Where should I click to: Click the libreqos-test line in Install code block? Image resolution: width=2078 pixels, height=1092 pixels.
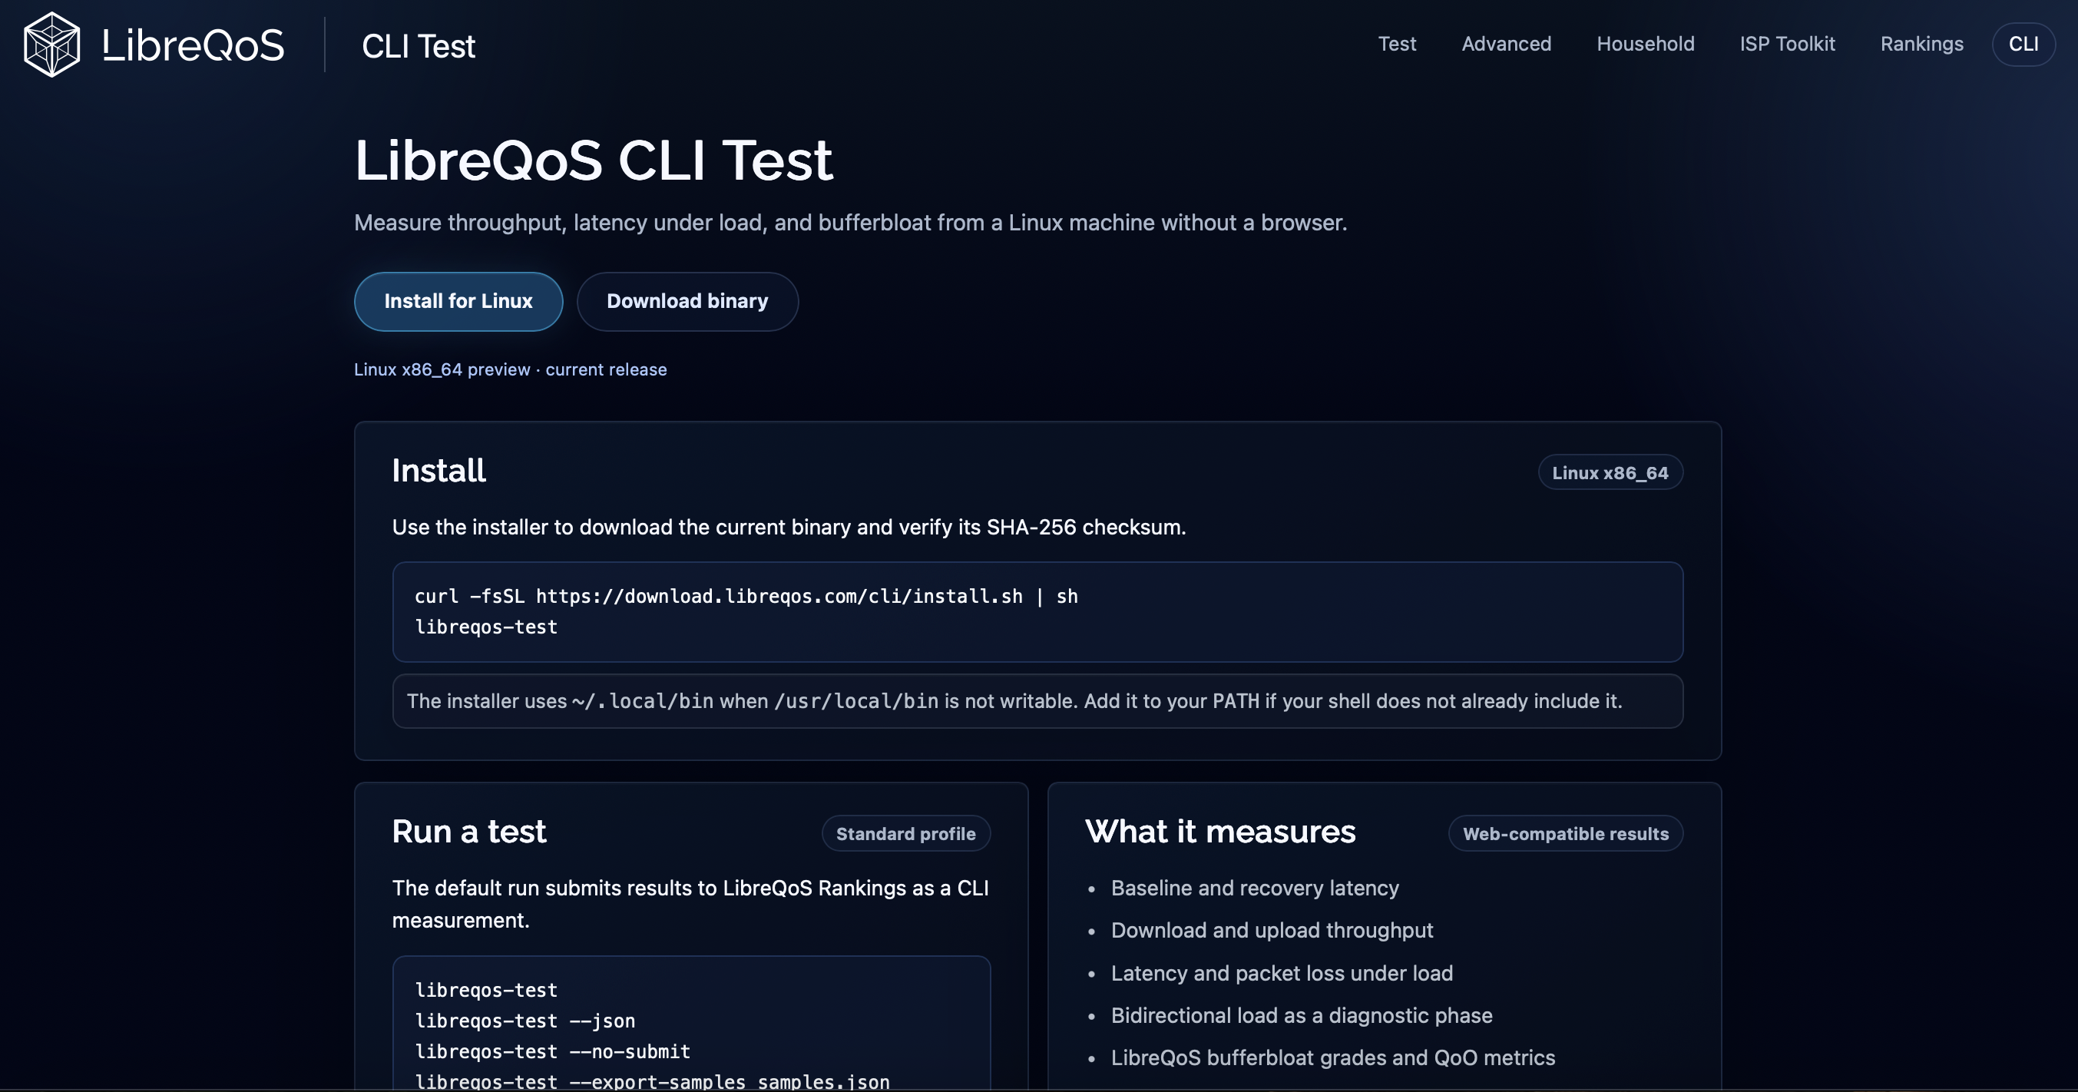pos(485,627)
